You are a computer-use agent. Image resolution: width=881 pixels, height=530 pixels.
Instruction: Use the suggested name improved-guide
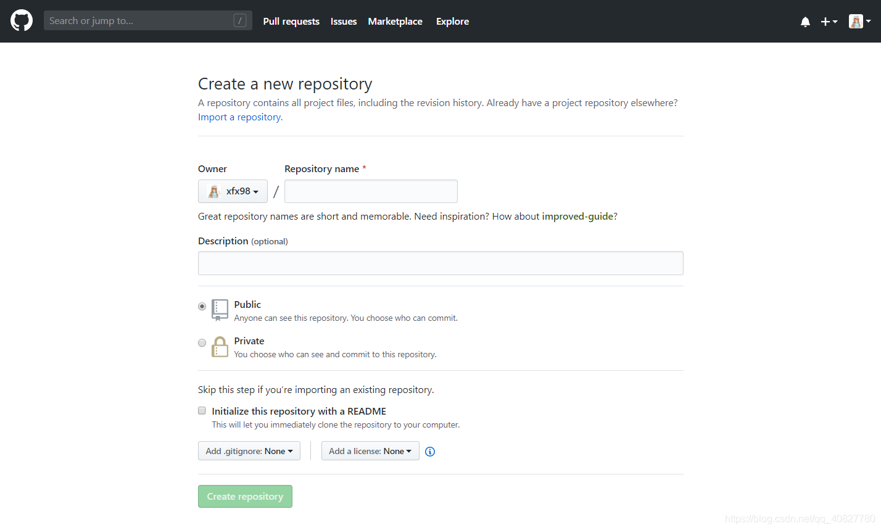point(577,217)
